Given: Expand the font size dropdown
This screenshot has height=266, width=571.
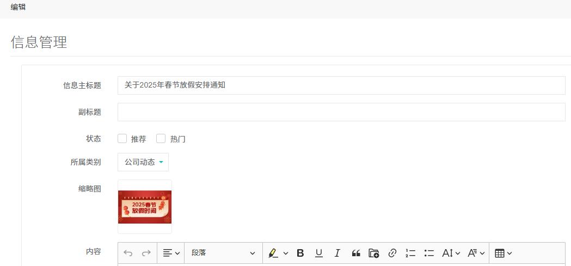Looking at the screenshot, I should click(451, 253).
